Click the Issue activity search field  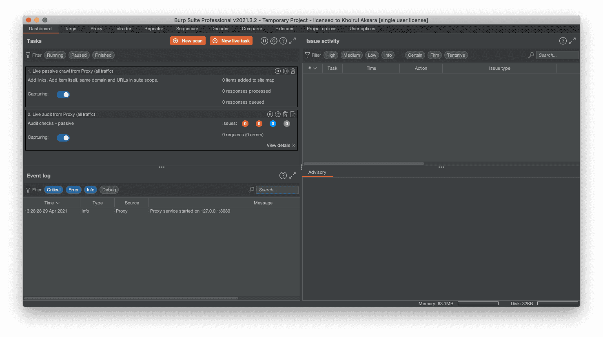pos(557,55)
